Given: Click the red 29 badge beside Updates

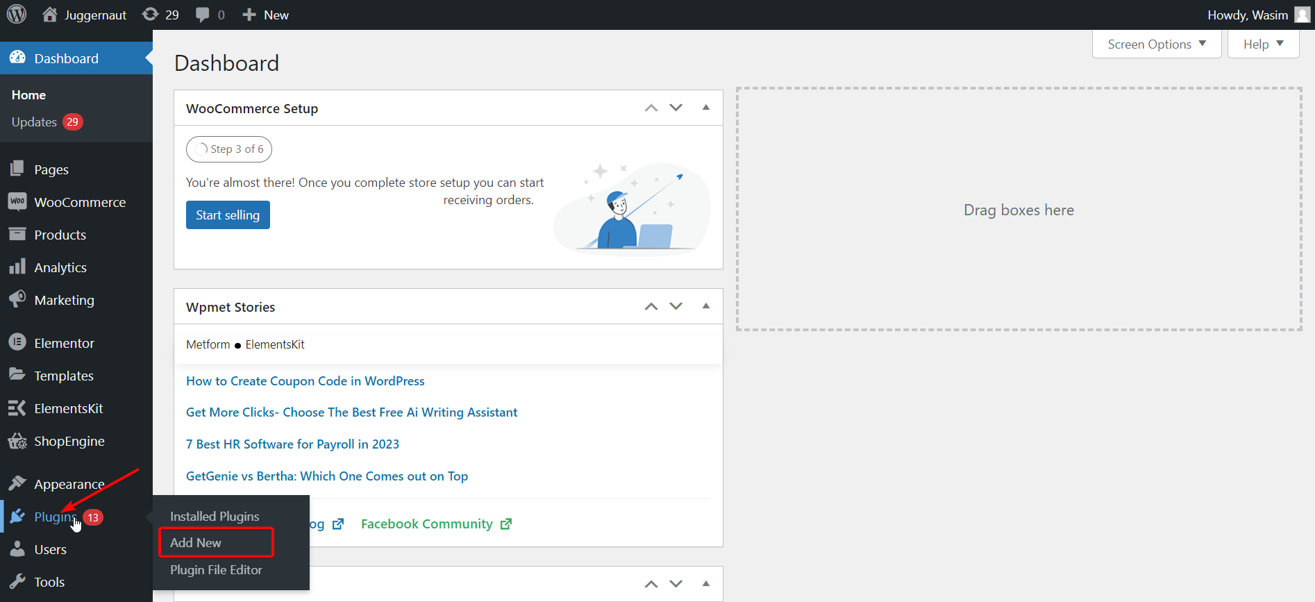Looking at the screenshot, I should (73, 122).
